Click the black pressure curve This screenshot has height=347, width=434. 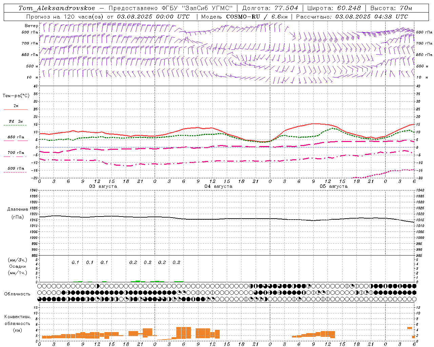coord(227,219)
